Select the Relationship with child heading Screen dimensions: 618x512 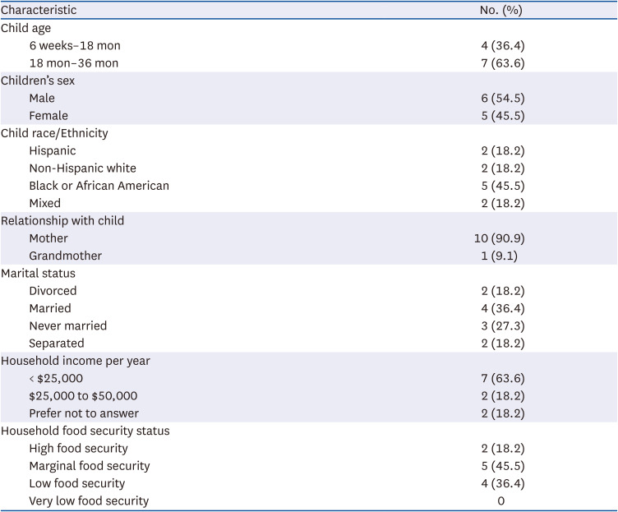click(x=61, y=221)
